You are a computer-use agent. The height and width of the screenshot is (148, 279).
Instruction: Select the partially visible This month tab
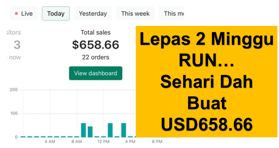click(x=173, y=14)
